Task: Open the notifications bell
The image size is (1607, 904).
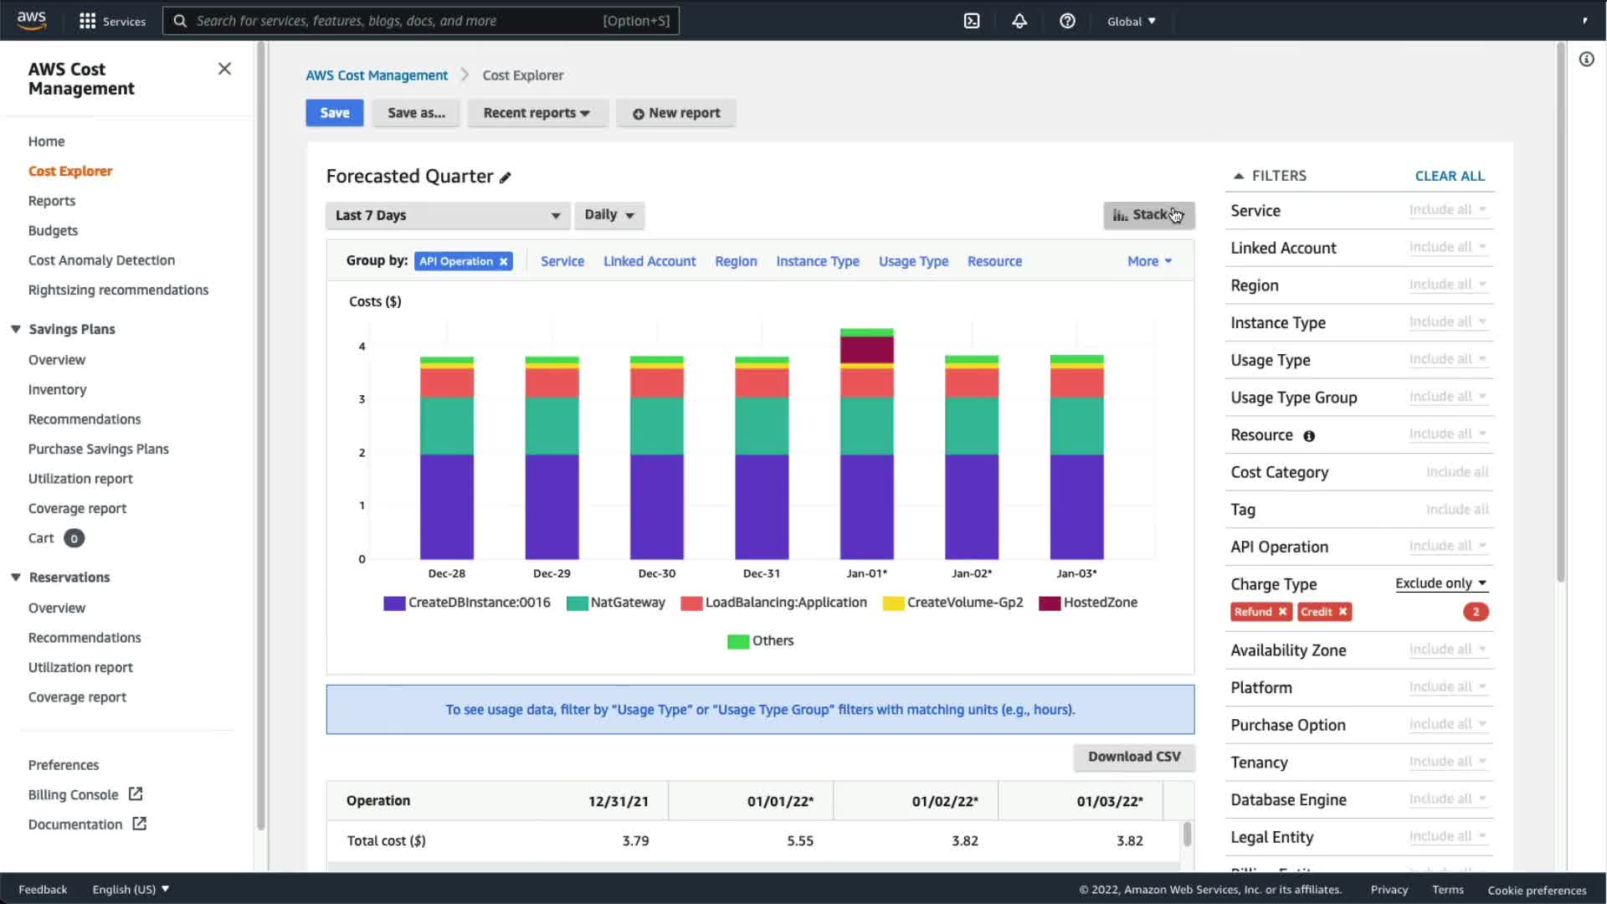Action: click(x=1019, y=21)
